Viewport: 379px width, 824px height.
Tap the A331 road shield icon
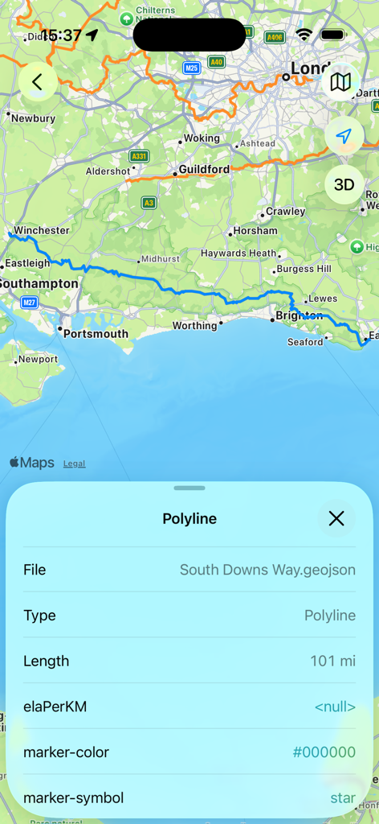pyautogui.click(x=139, y=156)
